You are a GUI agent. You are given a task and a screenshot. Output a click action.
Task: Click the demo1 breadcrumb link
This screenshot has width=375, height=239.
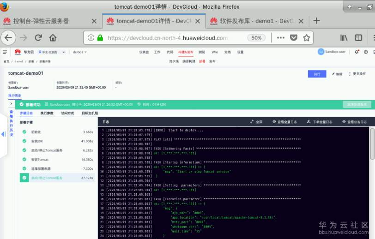[x=18, y=61]
